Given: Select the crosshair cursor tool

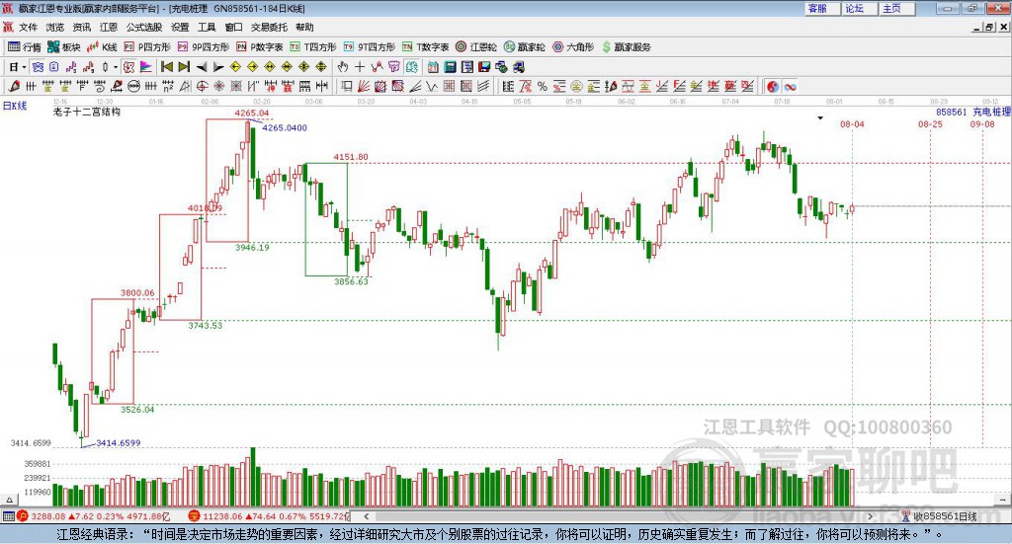Looking at the screenshot, I should [360, 67].
